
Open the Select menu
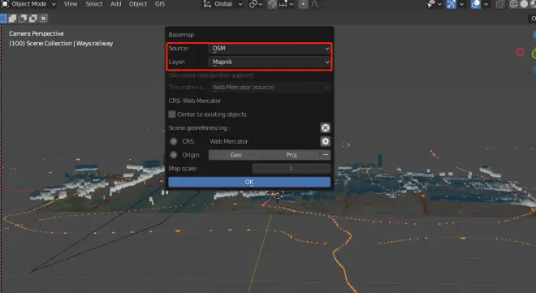click(x=93, y=4)
